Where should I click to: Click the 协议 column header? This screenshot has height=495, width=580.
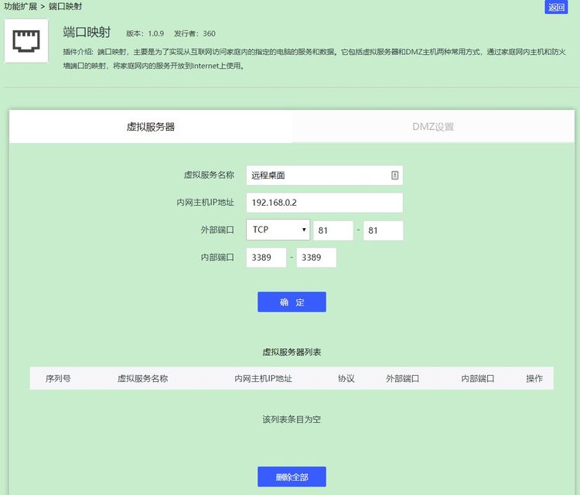[x=346, y=378]
